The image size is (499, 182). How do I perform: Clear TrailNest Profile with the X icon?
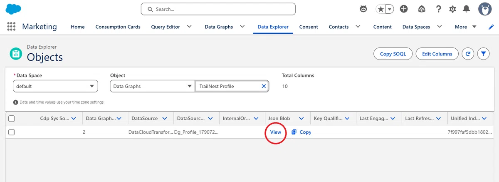pyautogui.click(x=264, y=86)
